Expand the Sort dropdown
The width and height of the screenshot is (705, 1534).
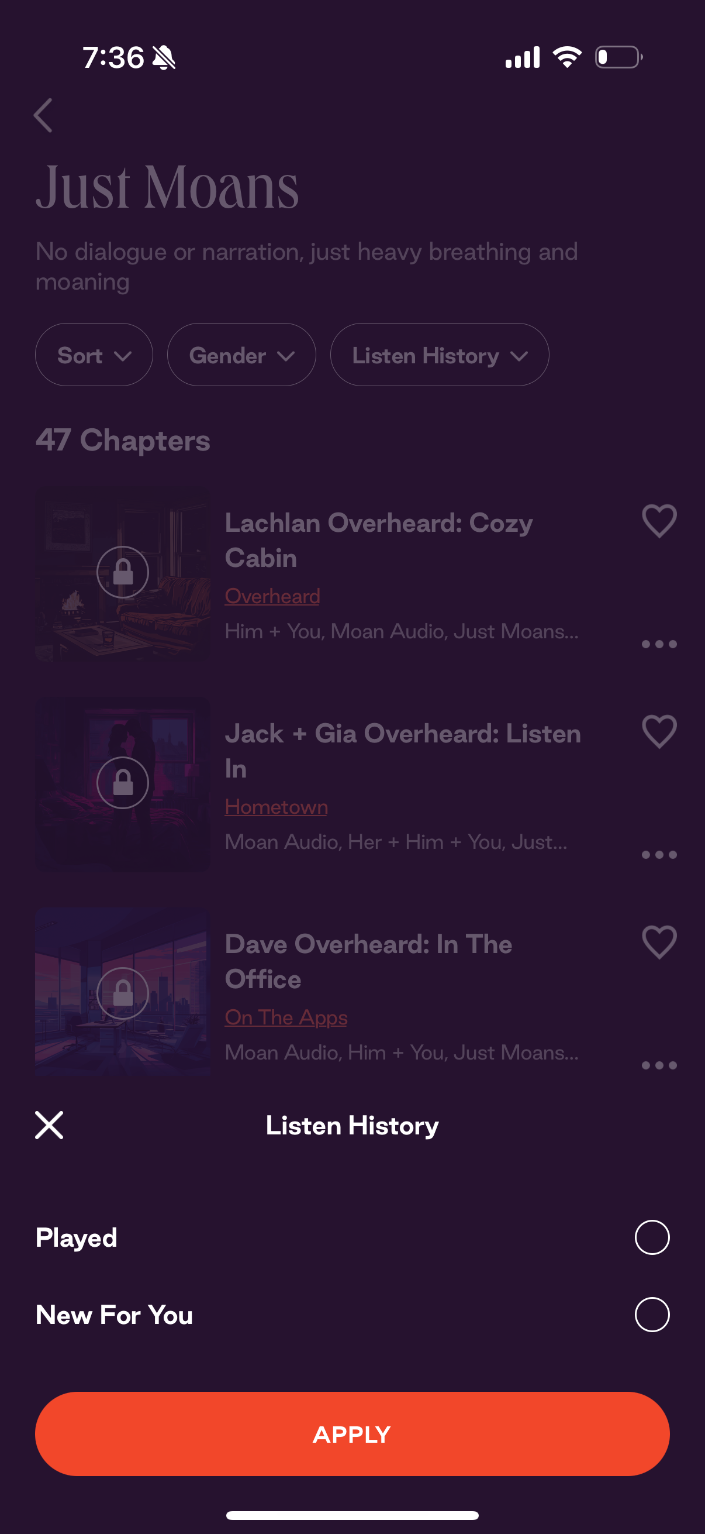click(x=94, y=355)
